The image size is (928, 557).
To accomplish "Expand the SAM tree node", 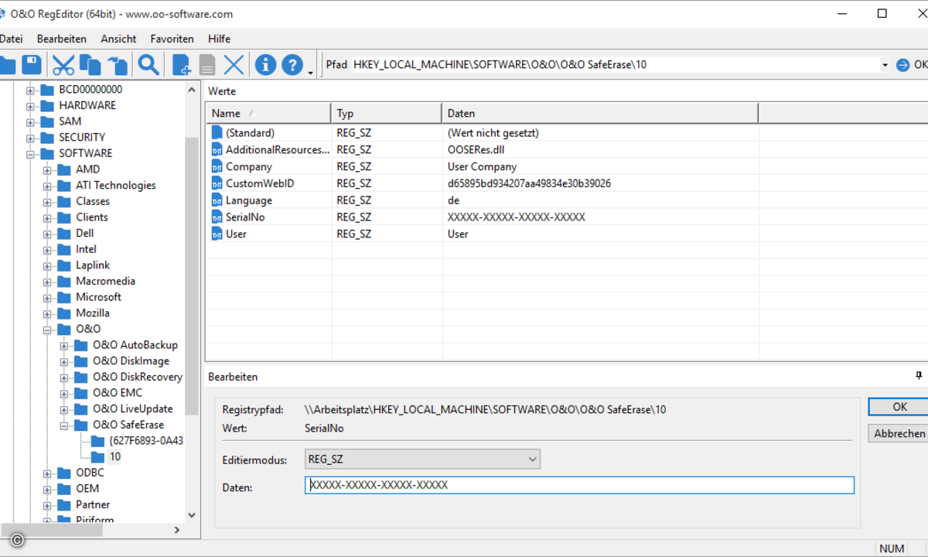I will (30, 122).
